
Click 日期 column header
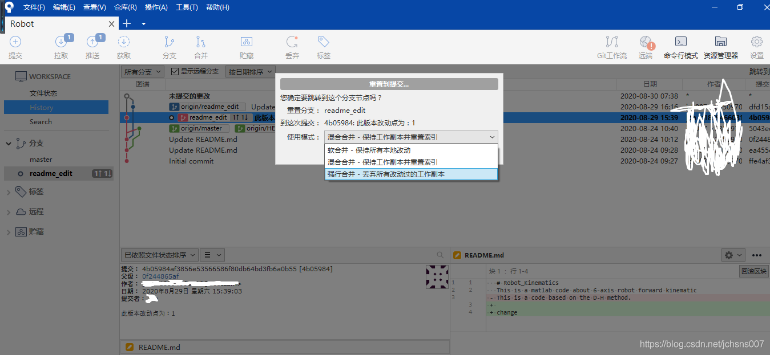click(x=650, y=84)
